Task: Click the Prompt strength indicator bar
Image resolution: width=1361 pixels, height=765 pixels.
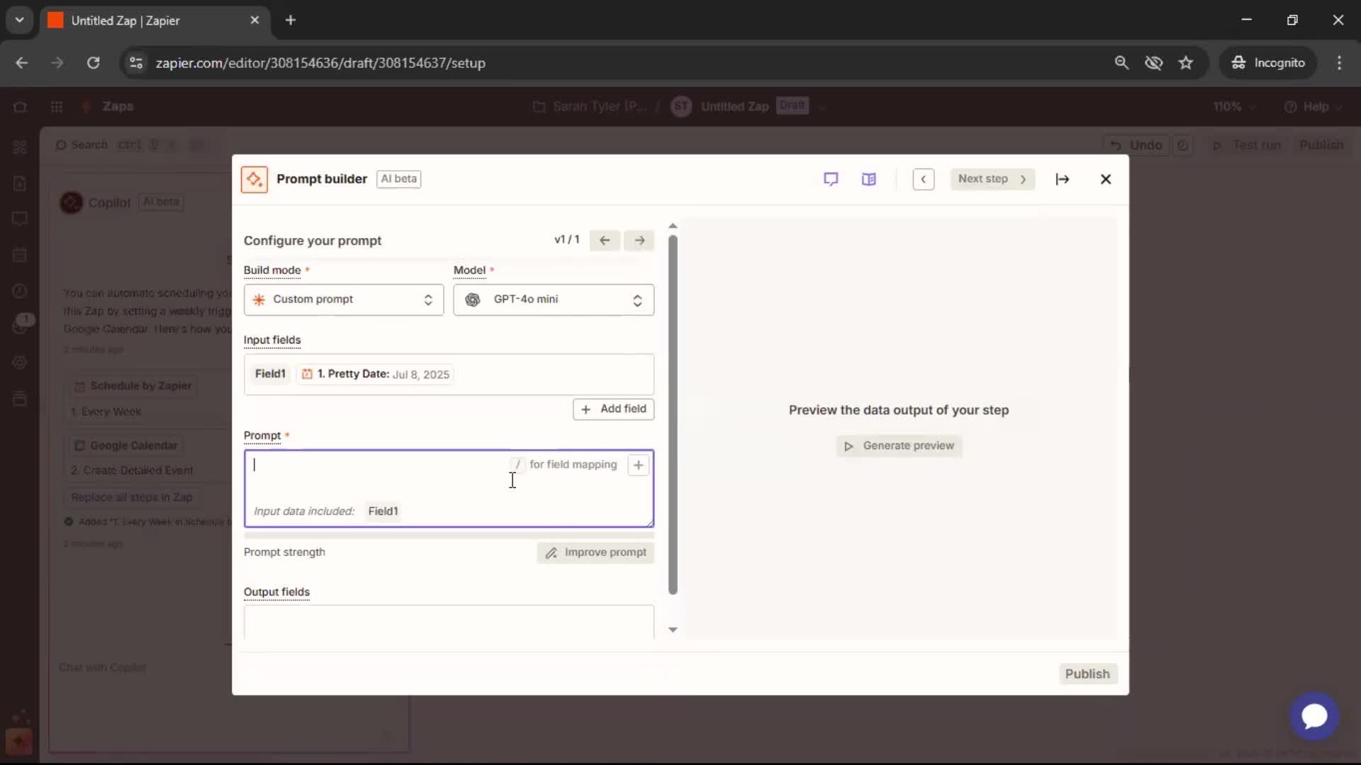Action: point(449,536)
